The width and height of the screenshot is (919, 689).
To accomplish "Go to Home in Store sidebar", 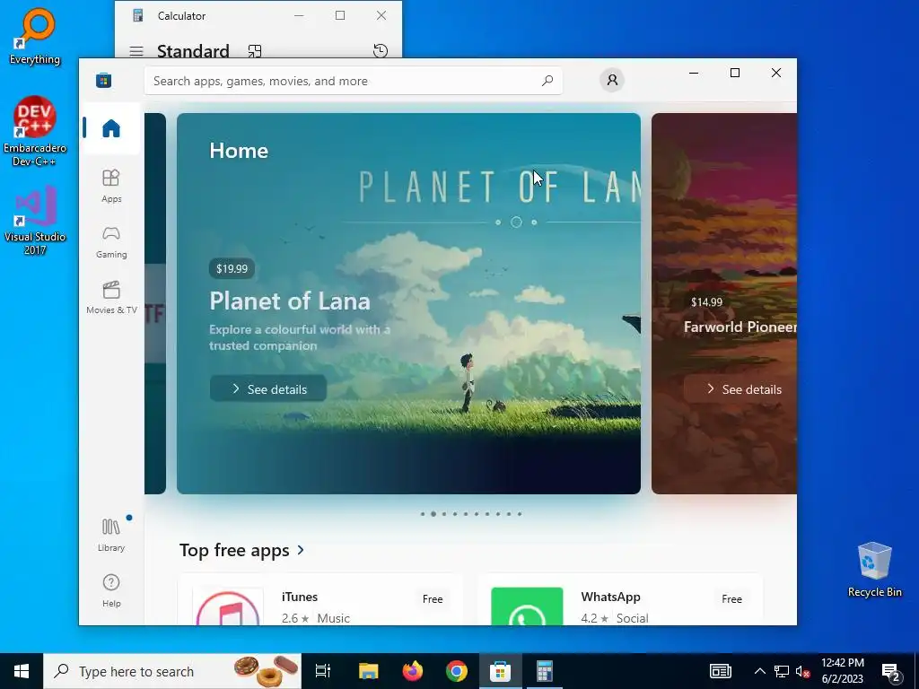I will point(111,128).
